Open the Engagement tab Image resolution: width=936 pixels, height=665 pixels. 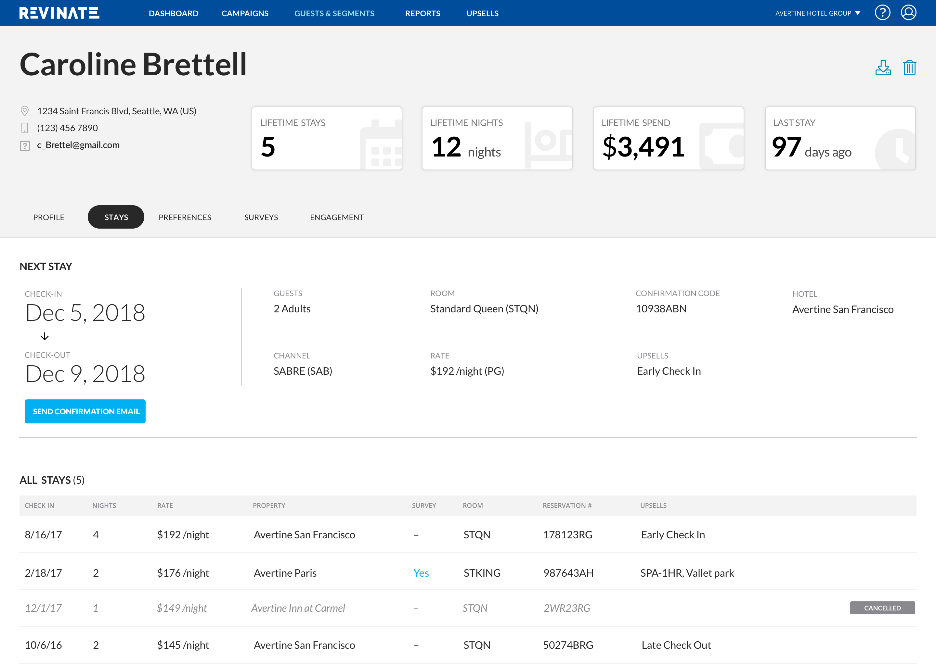click(336, 218)
